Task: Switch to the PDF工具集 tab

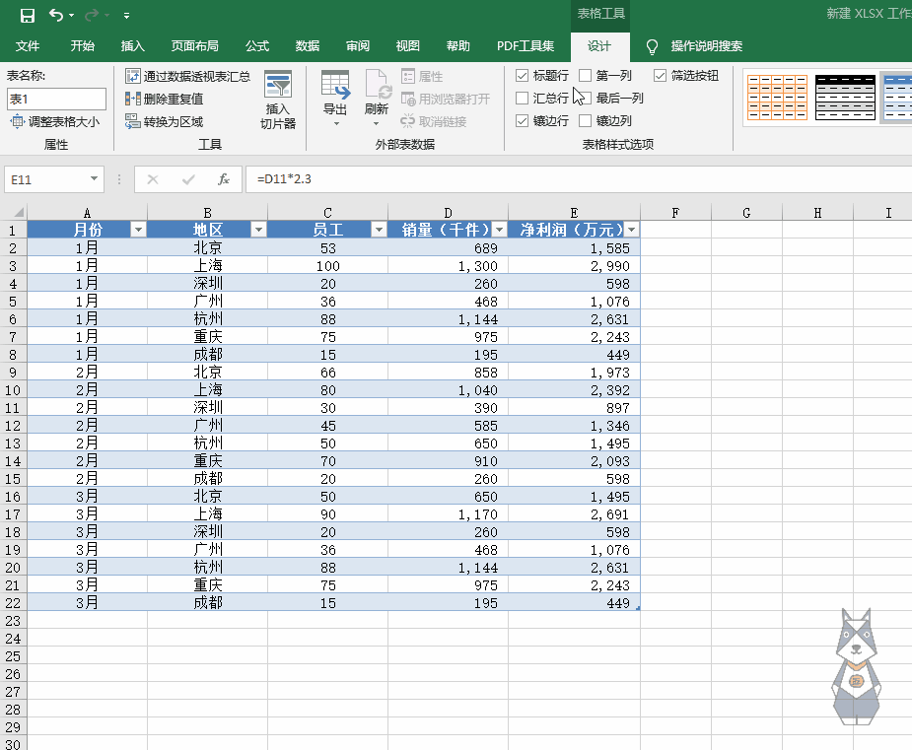Action: 526,46
